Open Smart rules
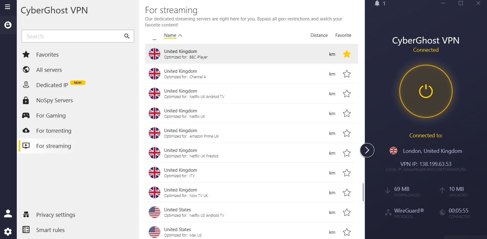This screenshot has width=487, height=239. pyautogui.click(x=50, y=230)
